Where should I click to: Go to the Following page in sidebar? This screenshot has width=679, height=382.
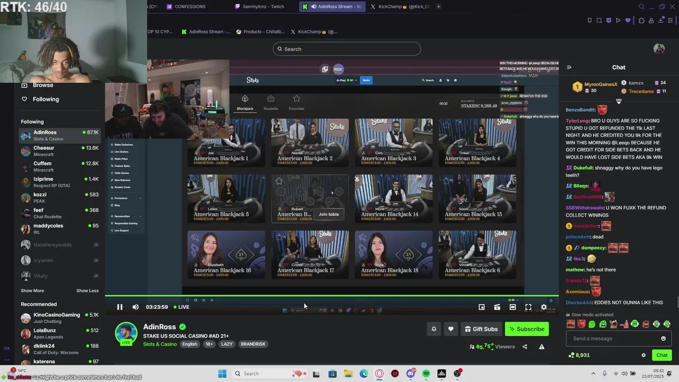pyautogui.click(x=46, y=99)
